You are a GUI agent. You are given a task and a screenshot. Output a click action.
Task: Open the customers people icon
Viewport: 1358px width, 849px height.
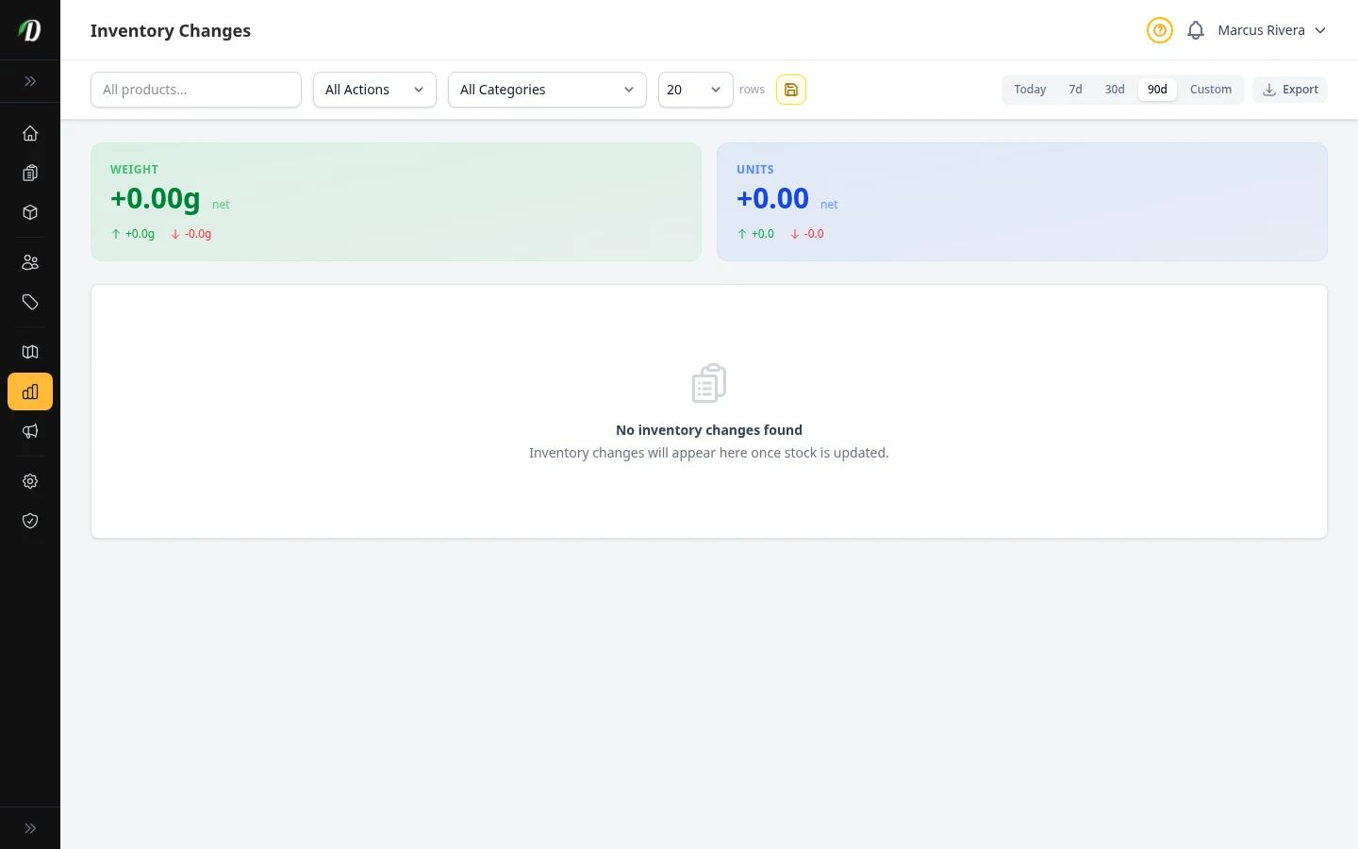coord(30,262)
